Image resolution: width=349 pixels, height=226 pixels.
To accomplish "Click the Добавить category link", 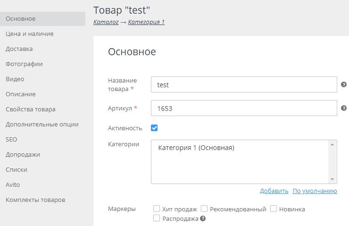I will click(x=274, y=191).
